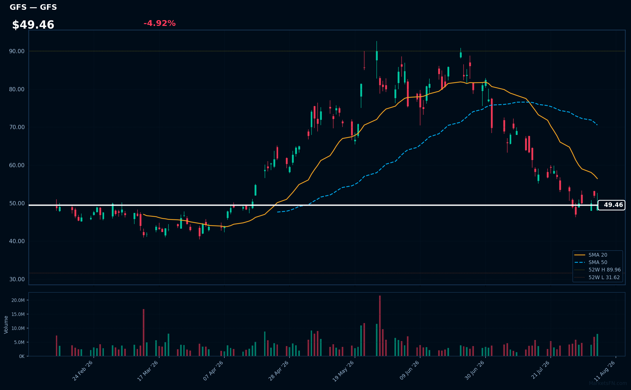Screen dimensions: 631x390
Task: Click the 90.00 price axis label
Action: click(17, 51)
